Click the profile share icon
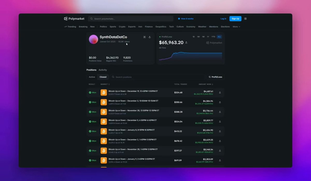311x181 pixels. tap(150, 37)
